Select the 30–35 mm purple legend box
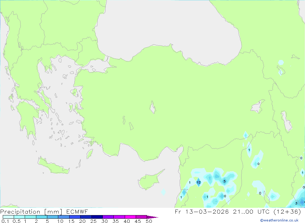The image size is (305, 223). click(108, 217)
